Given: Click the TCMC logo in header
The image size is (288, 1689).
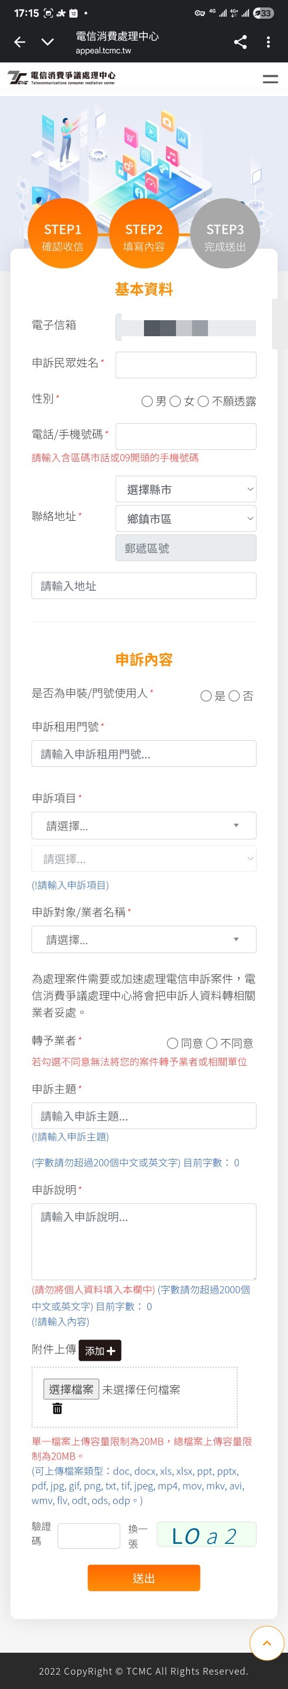Looking at the screenshot, I should coord(61,78).
